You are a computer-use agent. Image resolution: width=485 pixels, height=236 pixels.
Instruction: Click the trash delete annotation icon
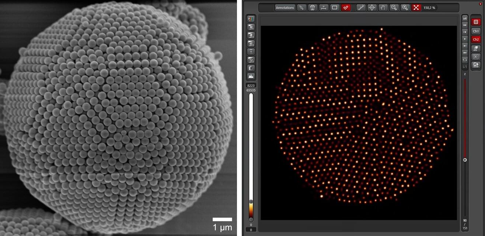(313, 7)
